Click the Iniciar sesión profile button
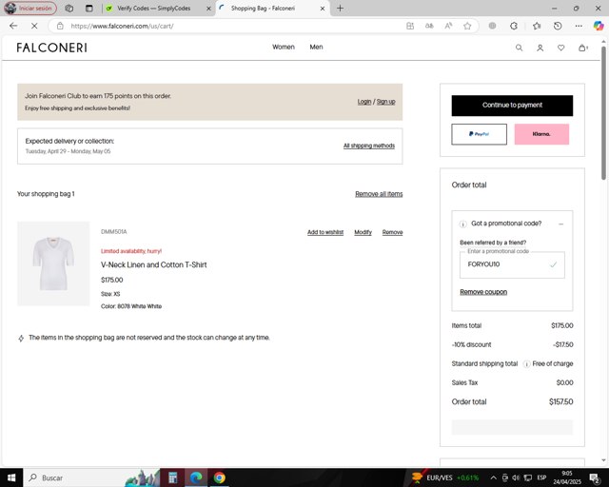This screenshot has width=609, height=487. 29,9
